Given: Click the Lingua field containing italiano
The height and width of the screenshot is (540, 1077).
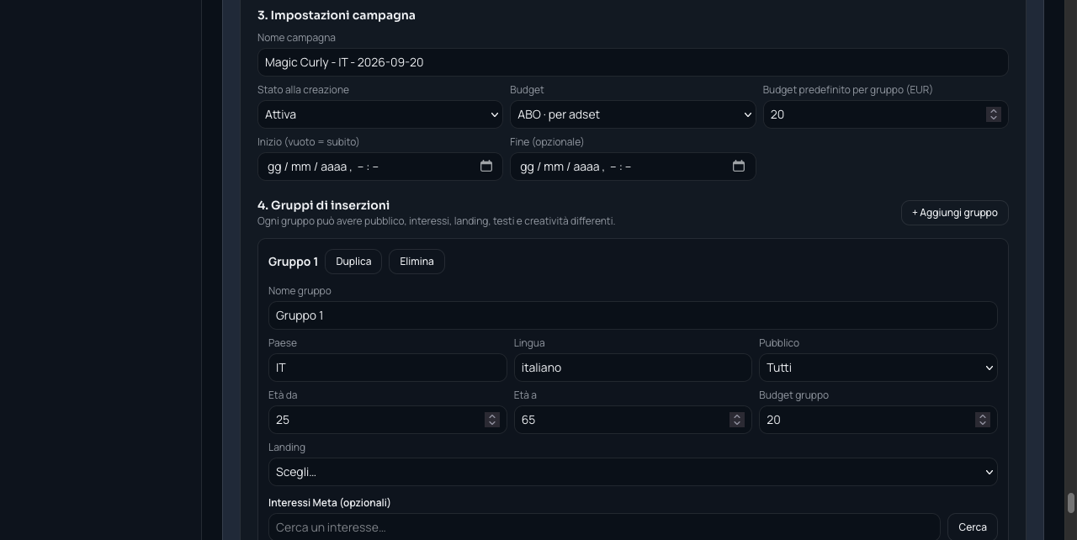Looking at the screenshot, I should coord(633,368).
